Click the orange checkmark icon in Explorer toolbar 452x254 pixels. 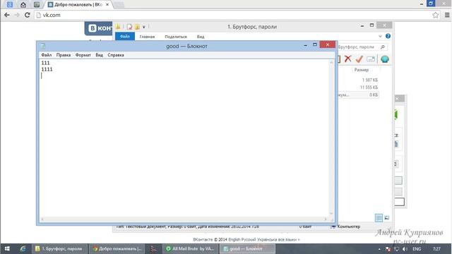pyautogui.click(x=359, y=59)
